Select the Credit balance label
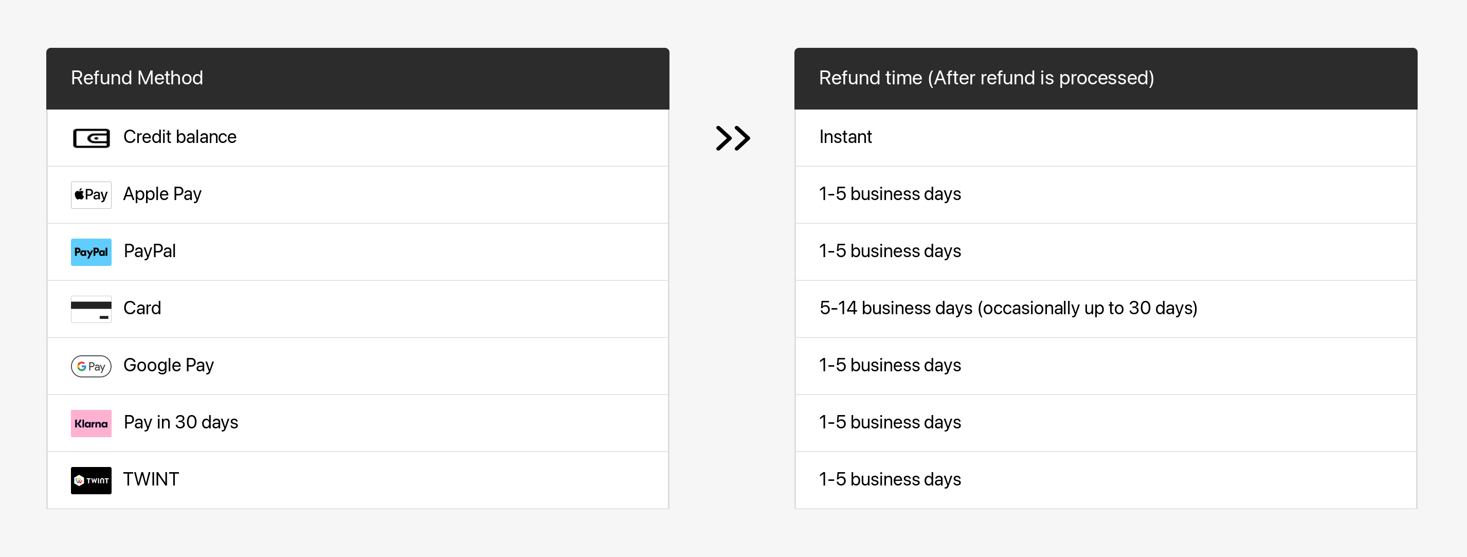The height and width of the screenshot is (557, 1467). 179,137
